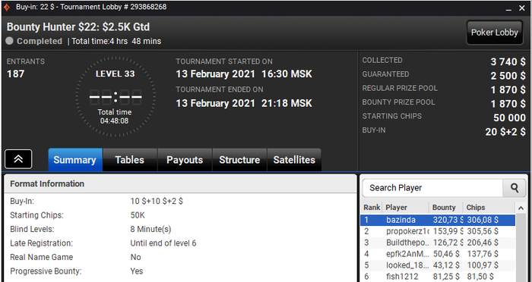Select the Structure tab
This screenshot has width=532, height=282.
pyautogui.click(x=239, y=160)
